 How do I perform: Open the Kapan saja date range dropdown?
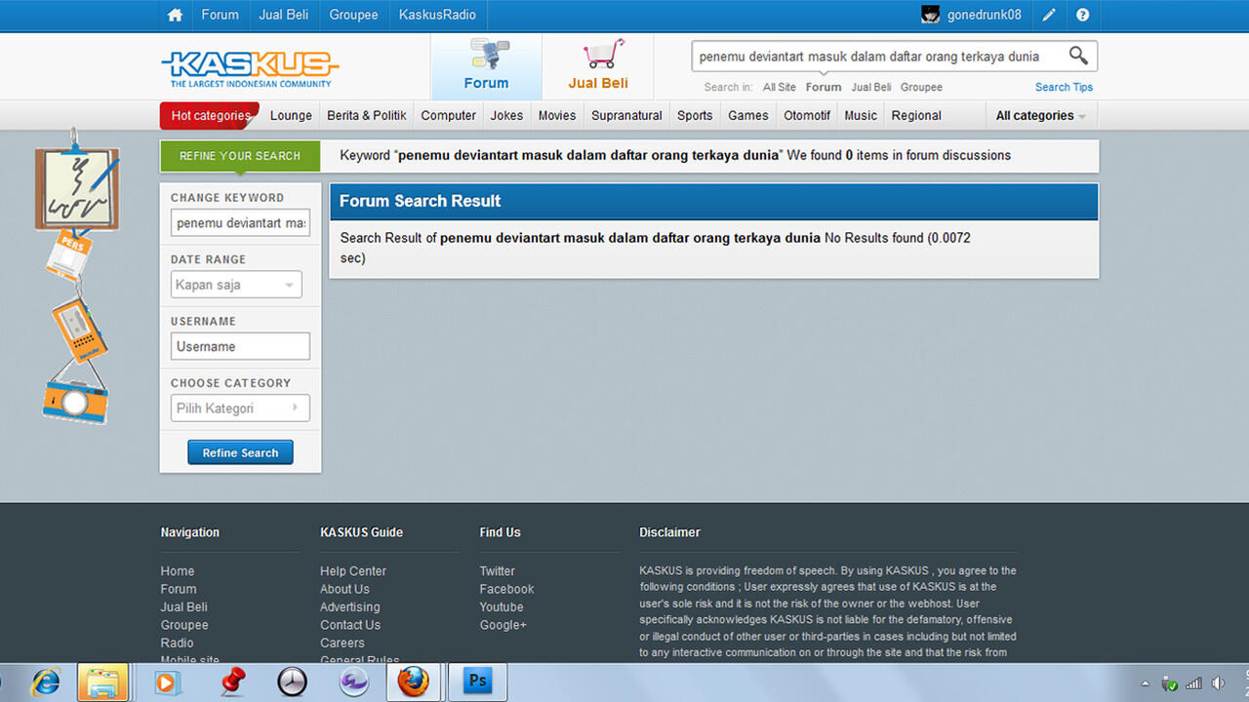(236, 285)
